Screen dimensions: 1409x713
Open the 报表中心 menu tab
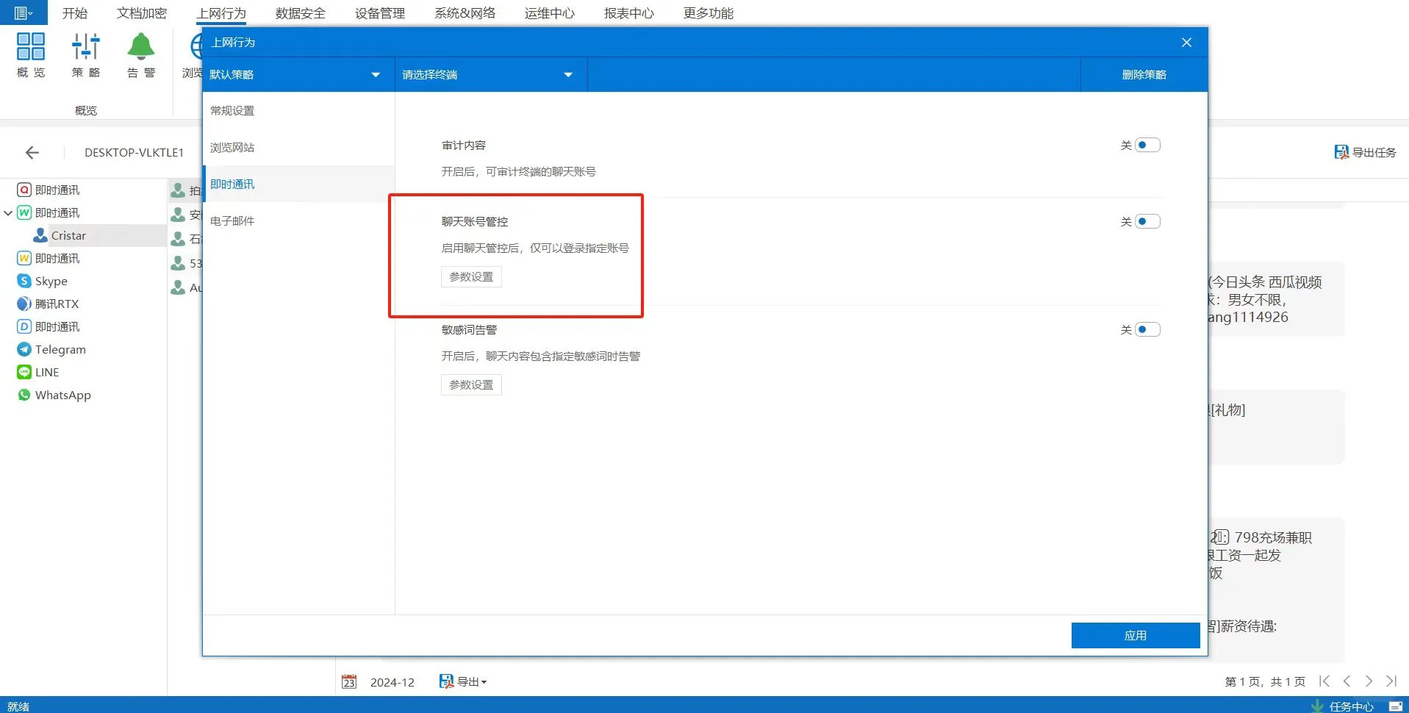pos(629,13)
